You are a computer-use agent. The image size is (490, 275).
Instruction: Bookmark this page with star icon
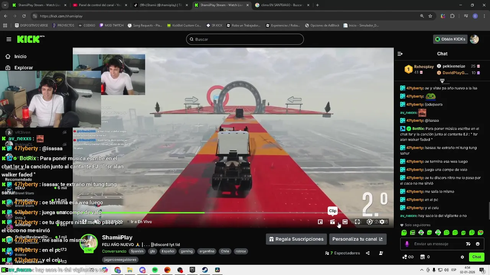tap(430, 16)
